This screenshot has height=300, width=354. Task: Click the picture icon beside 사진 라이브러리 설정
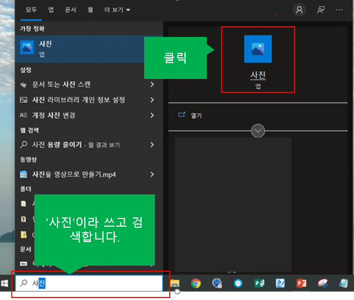click(24, 100)
